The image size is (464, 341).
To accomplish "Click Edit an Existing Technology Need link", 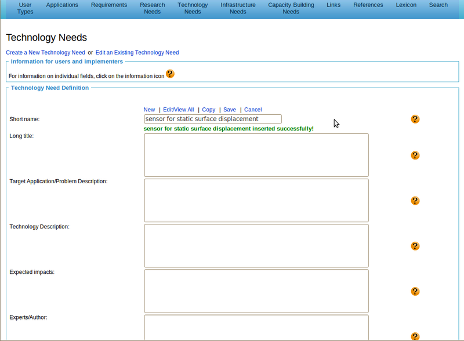I will coord(137,53).
